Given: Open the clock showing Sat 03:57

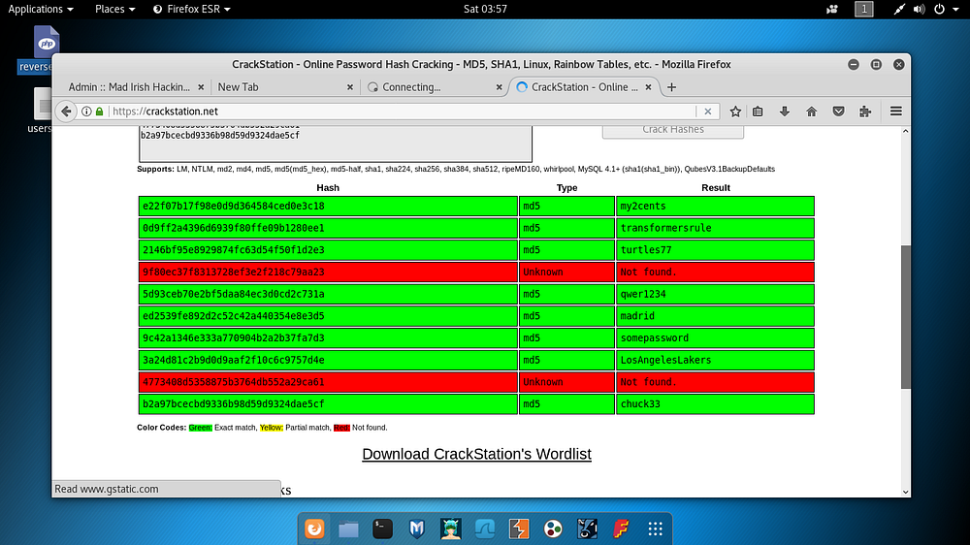Looking at the screenshot, I should point(485,10).
